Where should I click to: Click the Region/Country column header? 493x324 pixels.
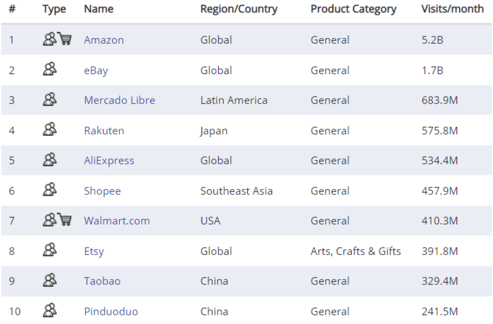point(239,9)
